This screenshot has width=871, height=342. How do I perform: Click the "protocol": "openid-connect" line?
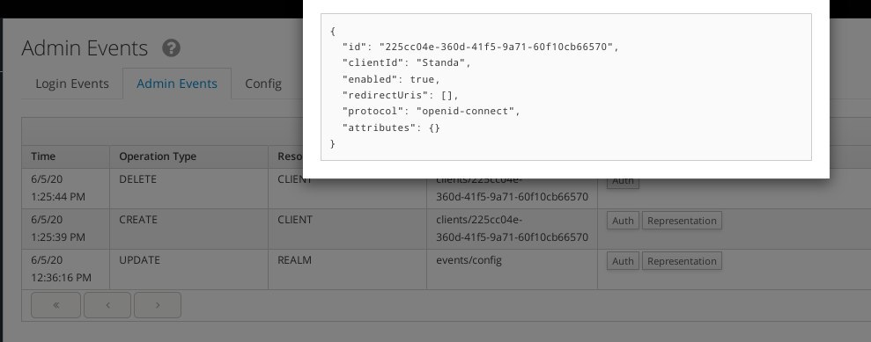click(432, 112)
